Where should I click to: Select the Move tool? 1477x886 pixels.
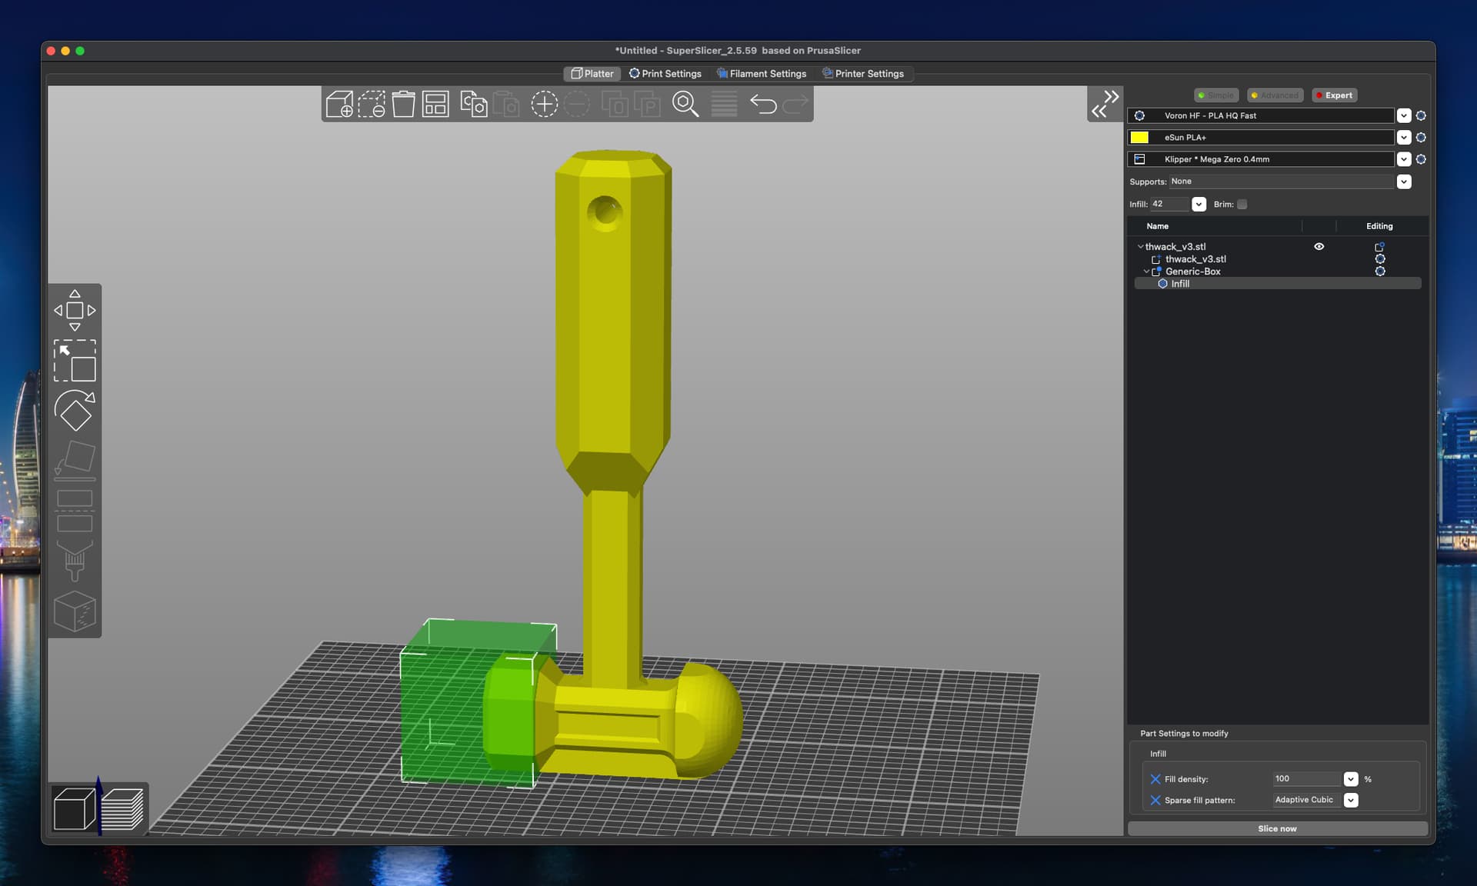[x=75, y=311]
